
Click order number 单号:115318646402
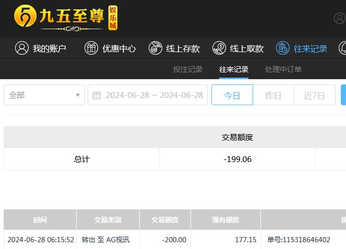299,240
